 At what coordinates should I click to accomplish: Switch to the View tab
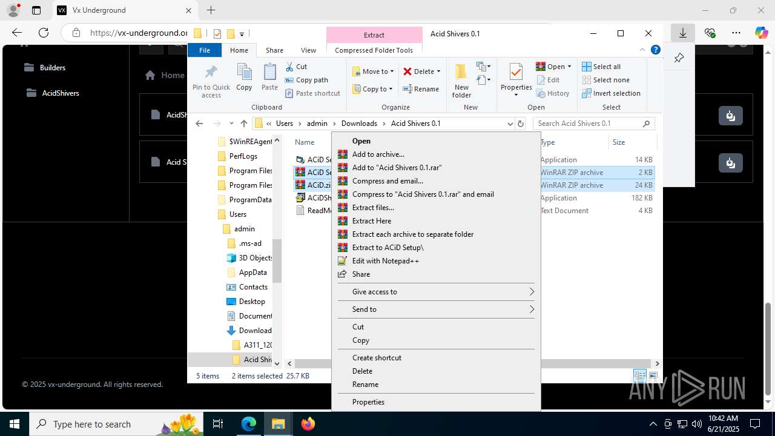tap(308, 50)
